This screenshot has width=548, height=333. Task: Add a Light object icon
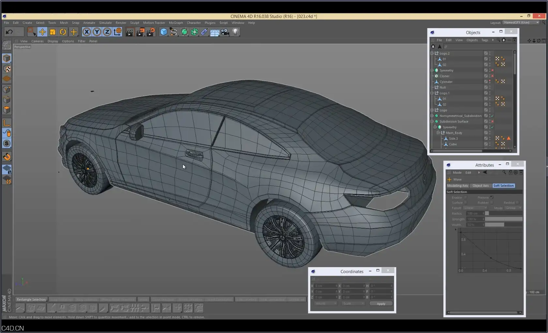click(236, 32)
